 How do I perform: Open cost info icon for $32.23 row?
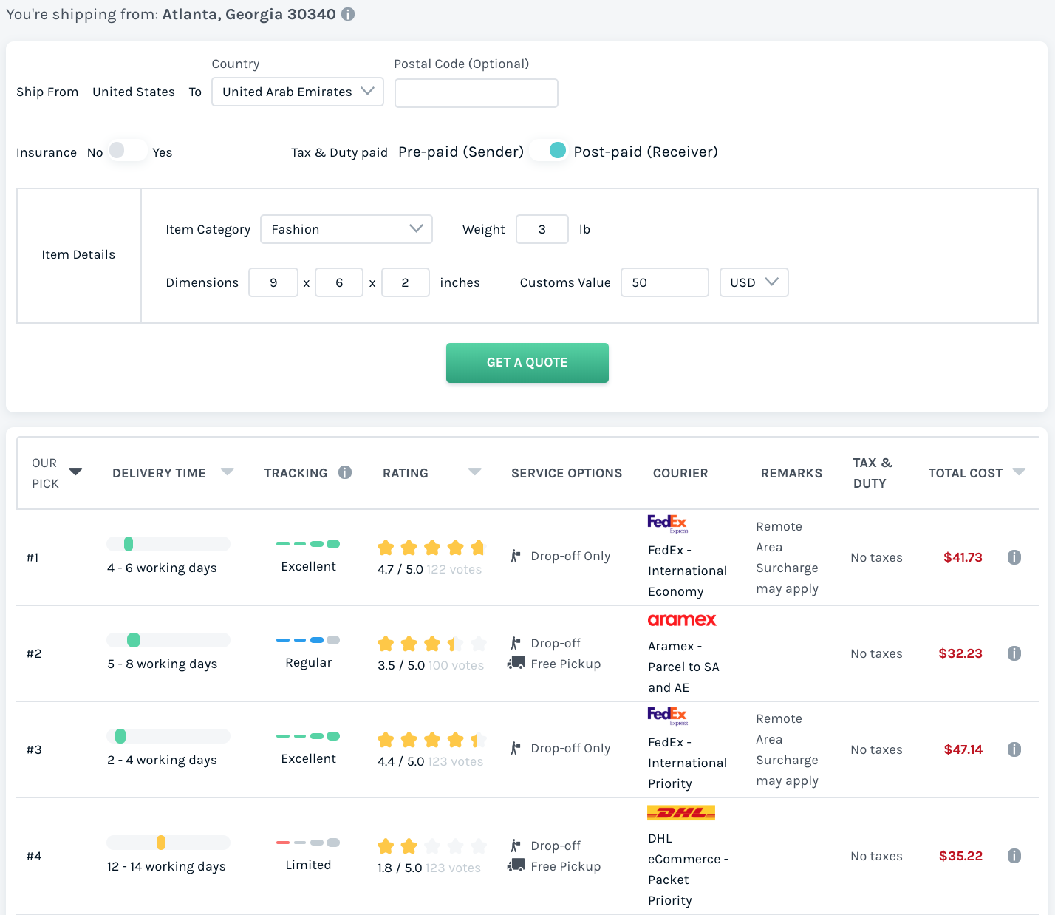pos(1014,653)
